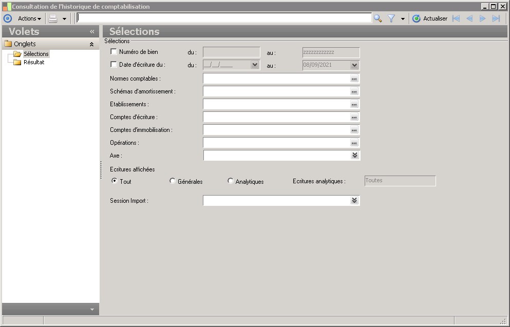510x327 pixels.
Task: Click the next record arrow
Action: click(482, 18)
